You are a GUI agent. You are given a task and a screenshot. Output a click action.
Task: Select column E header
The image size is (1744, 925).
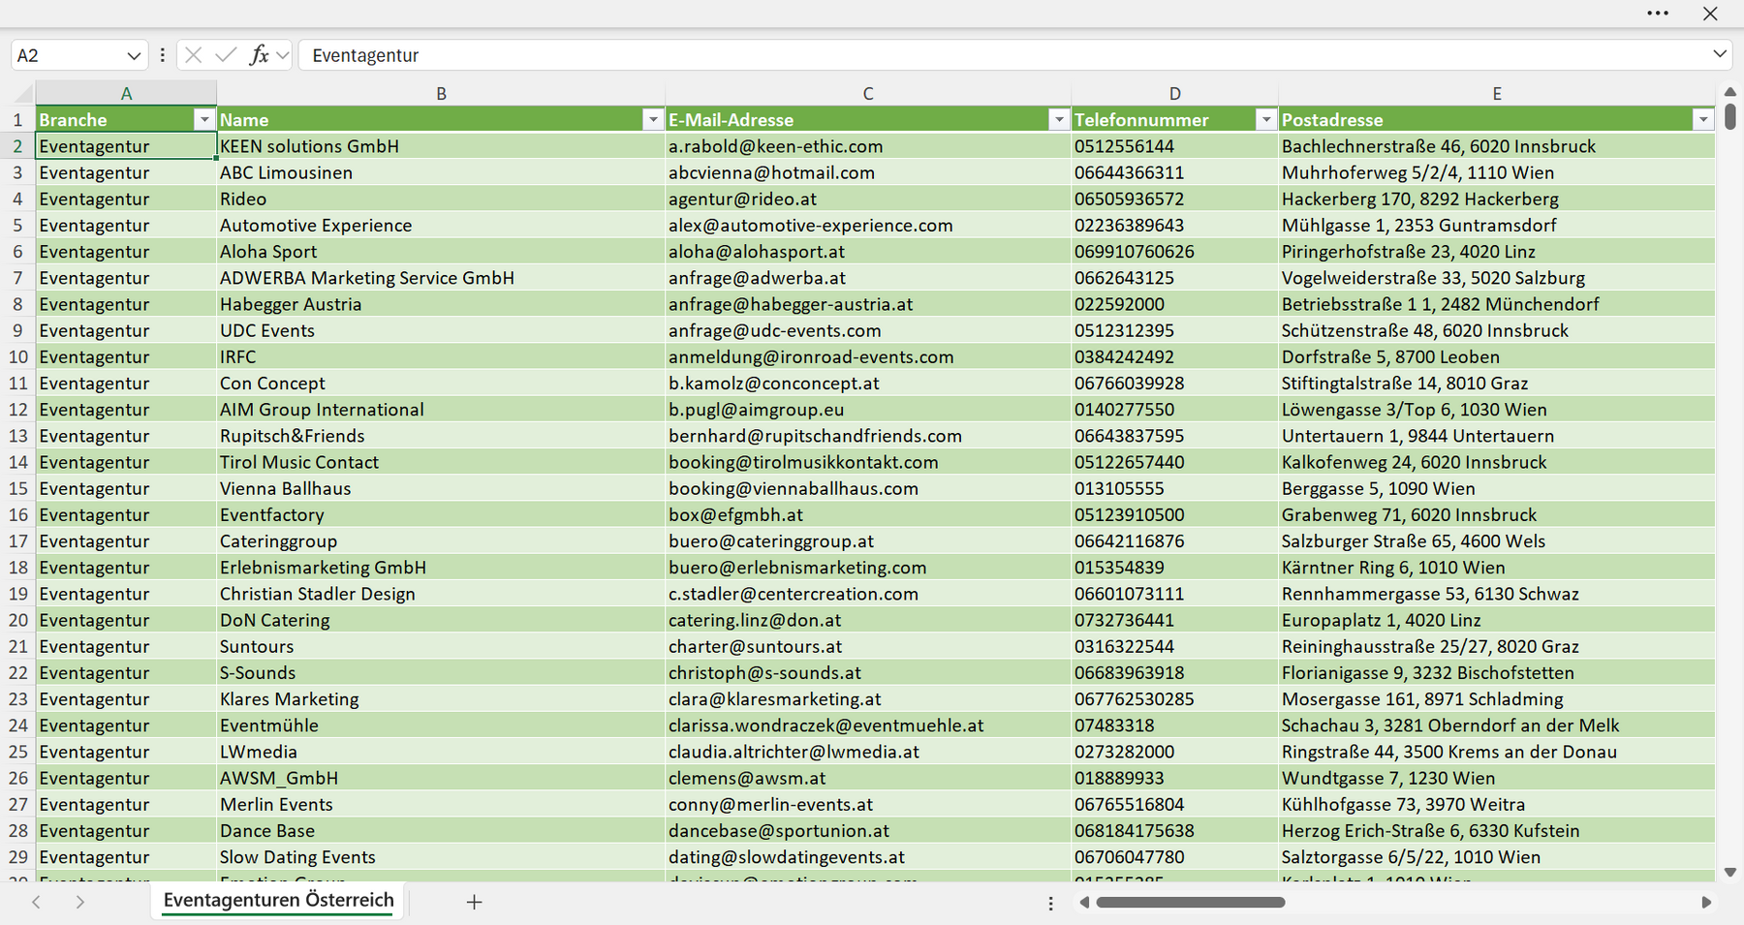pos(1497,93)
